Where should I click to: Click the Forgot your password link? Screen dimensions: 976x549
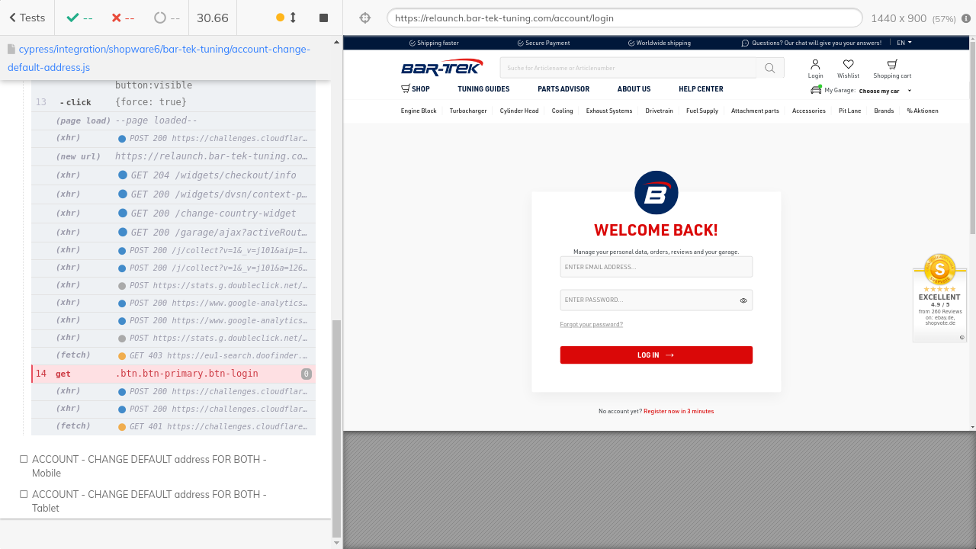coord(591,325)
